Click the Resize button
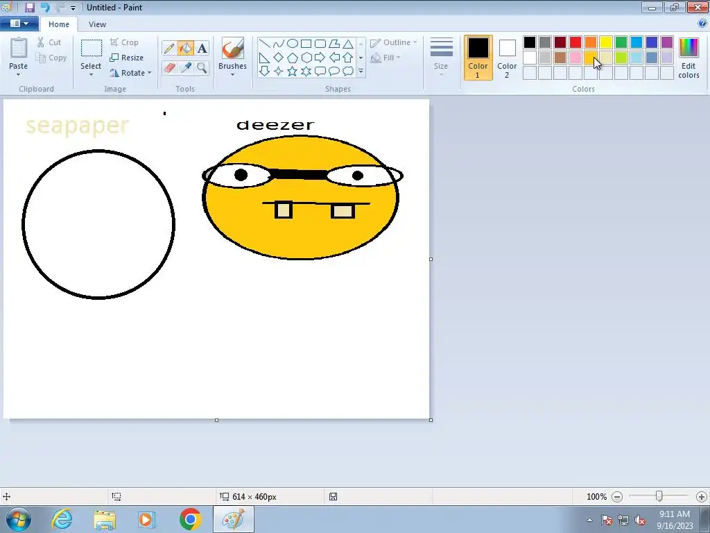 (x=126, y=58)
